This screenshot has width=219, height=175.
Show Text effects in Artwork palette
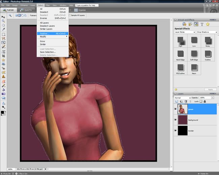[202, 24]
